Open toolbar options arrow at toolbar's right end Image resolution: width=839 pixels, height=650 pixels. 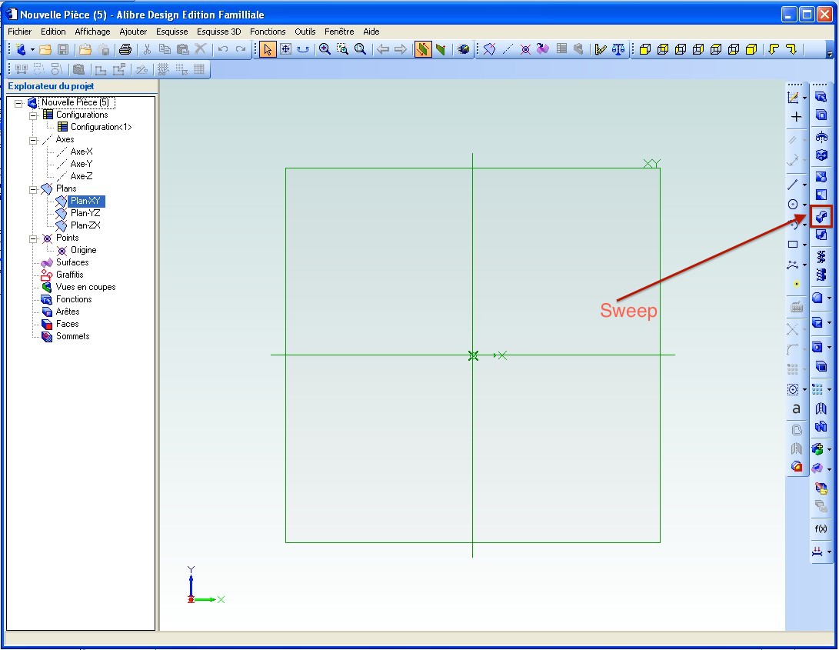coord(830,54)
